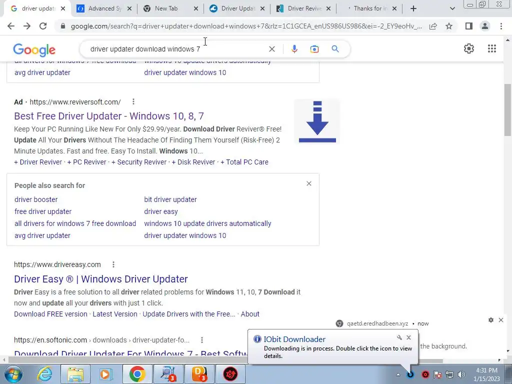Bookmark this page with star icon
The height and width of the screenshot is (384, 512).
click(449, 26)
